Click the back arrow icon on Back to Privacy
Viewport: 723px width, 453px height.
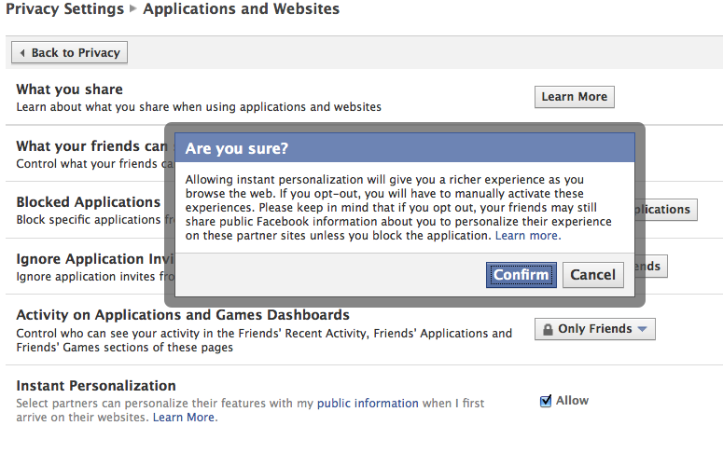click(x=22, y=53)
